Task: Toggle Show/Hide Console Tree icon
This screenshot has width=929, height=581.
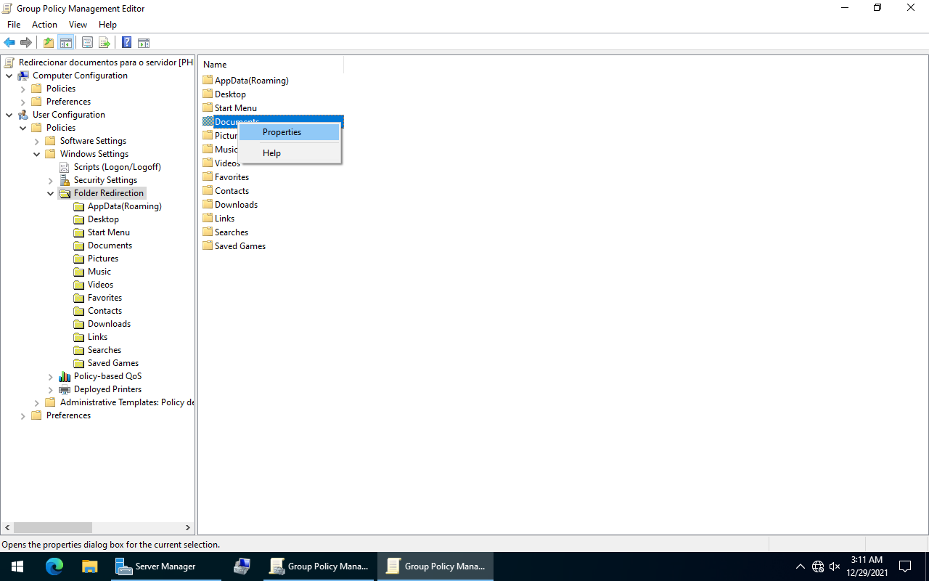Action: click(x=65, y=43)
